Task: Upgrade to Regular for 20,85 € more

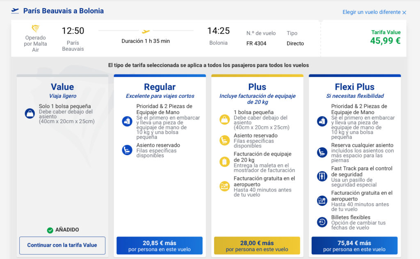Action: [x=160, y=245]
